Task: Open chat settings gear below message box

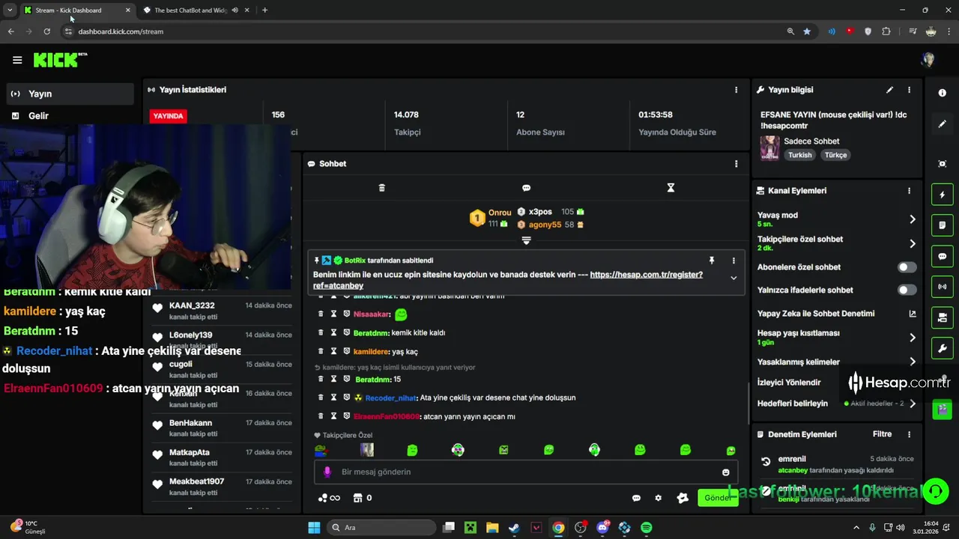Action: coord(659,498)
